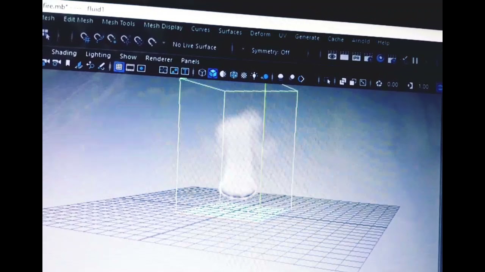Open the Surfaces menu
The width and height of the screenshot is (485, 272).
[x=230, y=32]
